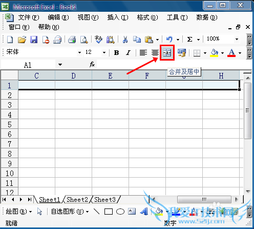
Task: Print using the printer icon
Action: 72,40
